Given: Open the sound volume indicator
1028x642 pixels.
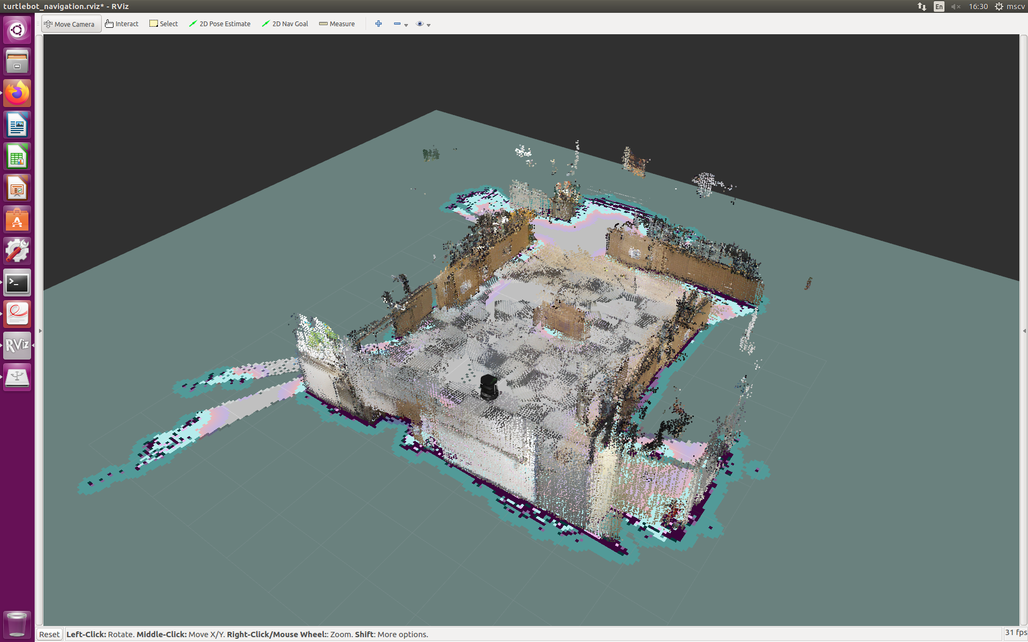Looking at the screenshot, I should 956,6.
